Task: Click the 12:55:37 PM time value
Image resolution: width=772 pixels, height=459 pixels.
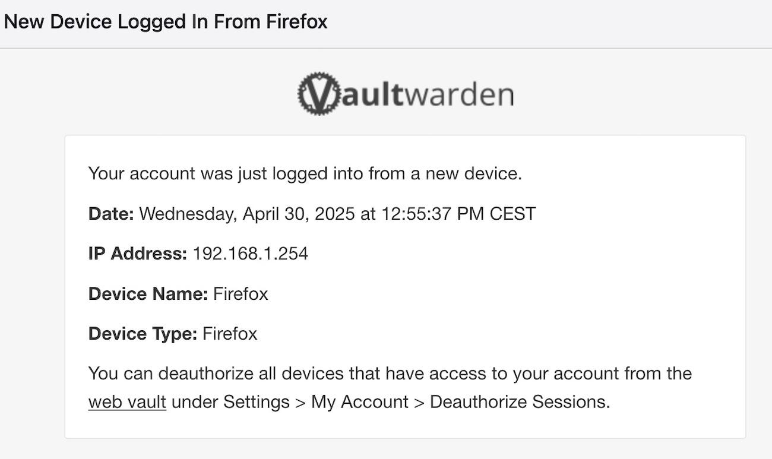Action: pyautogui.click(x=432, y=214)
